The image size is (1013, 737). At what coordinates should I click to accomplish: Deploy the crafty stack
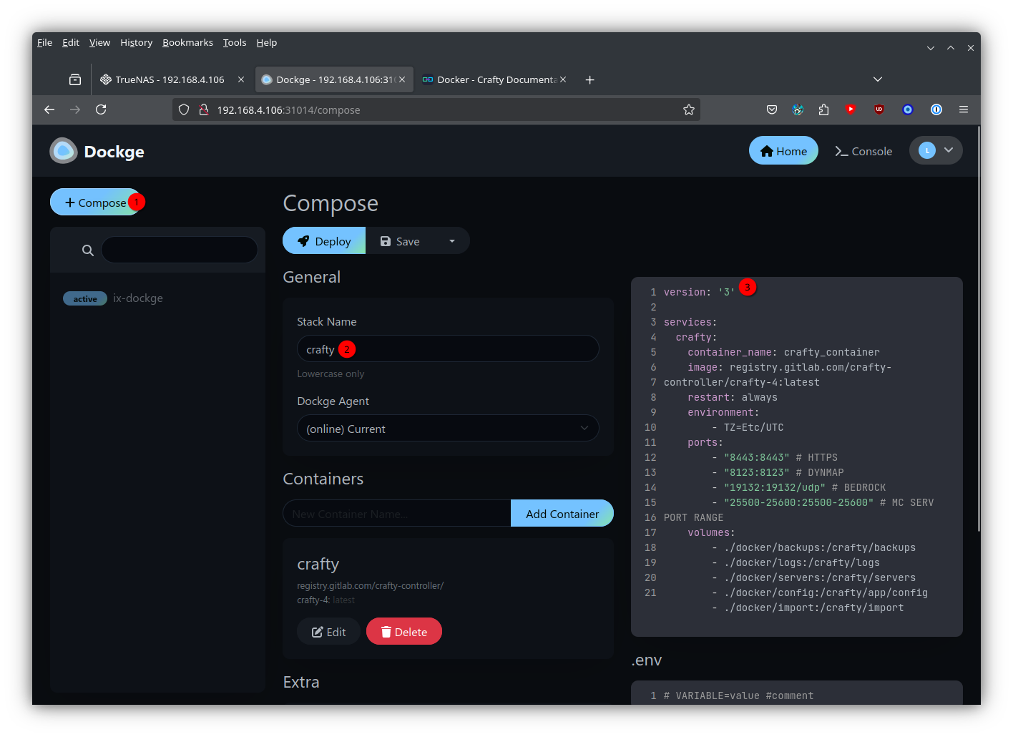point(324,241)
